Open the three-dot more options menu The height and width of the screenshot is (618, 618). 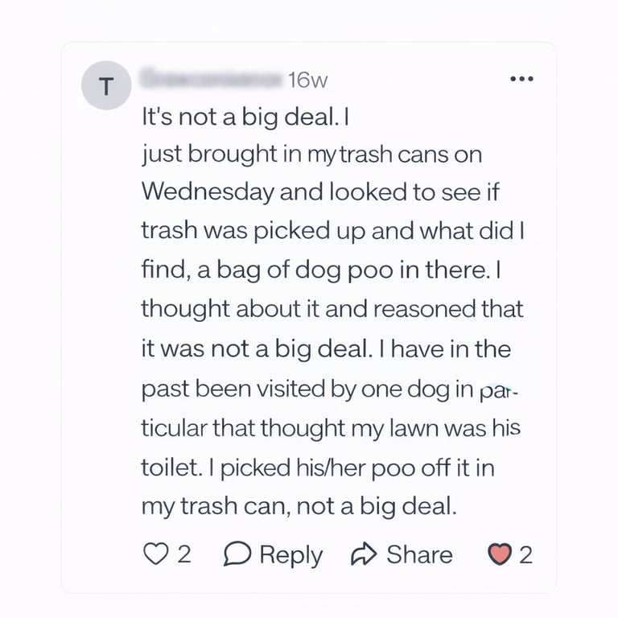tap(522, 79)
